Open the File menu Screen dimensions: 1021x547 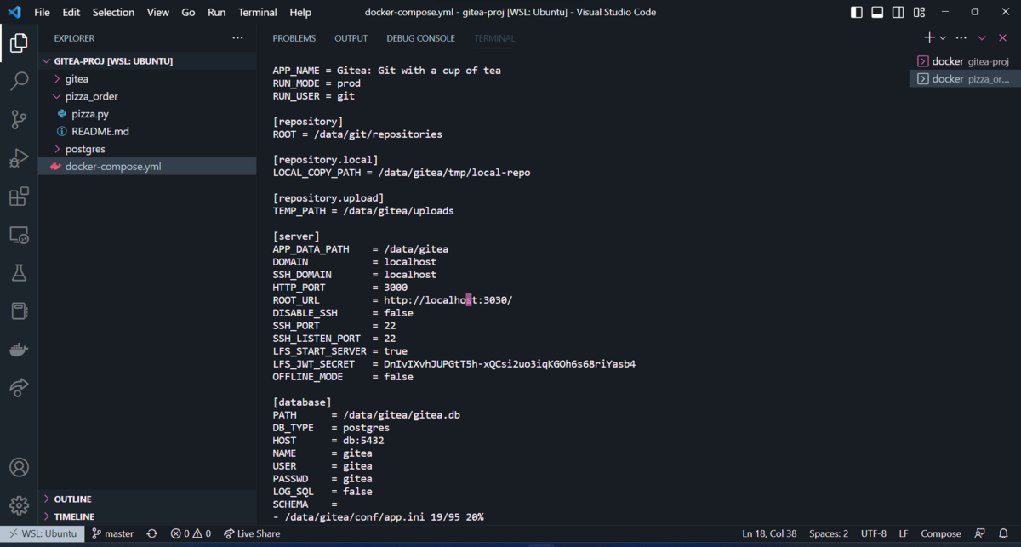coord(42,12)
